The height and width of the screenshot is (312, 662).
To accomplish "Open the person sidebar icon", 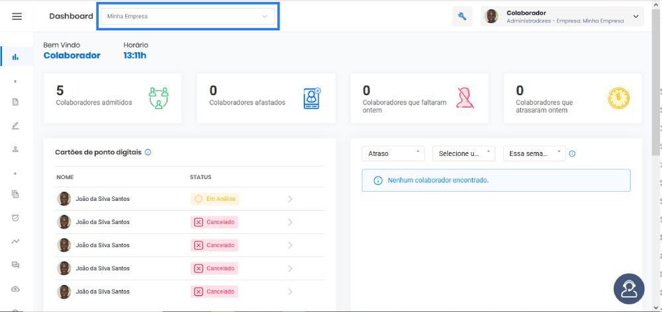I will tap(16, 149).
